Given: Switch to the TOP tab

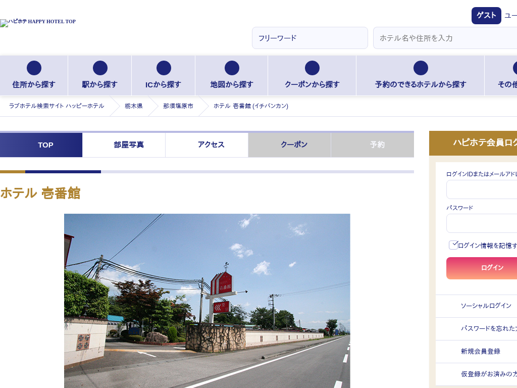Looking at the screenshot, I should pyautogui.click(x=41, y=145).
